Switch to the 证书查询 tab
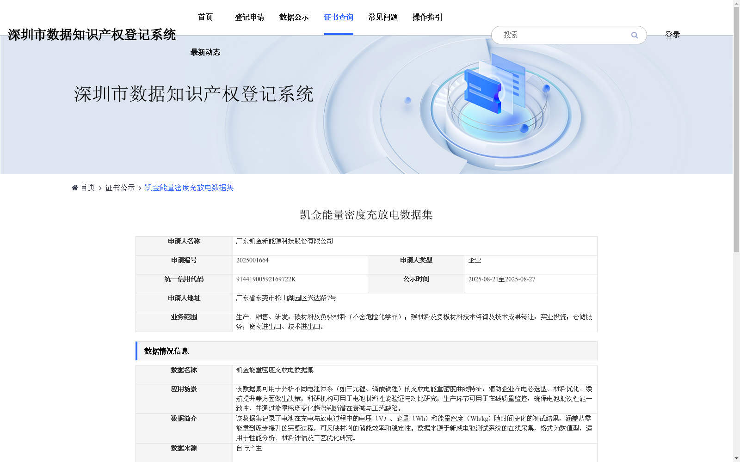Image resolution: width=740 pixels, height=462 pixels. tap(338, 17)
